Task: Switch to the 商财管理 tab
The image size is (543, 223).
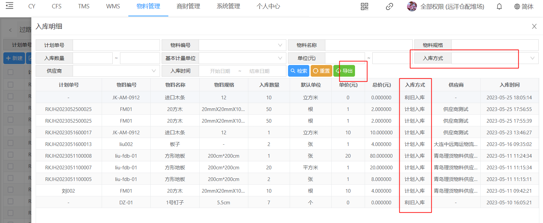Action: click(x=188, y=6)
